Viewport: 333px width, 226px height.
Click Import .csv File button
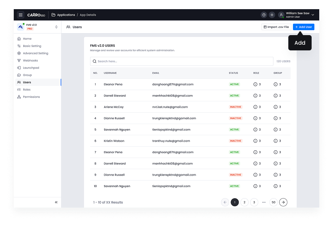276,27
